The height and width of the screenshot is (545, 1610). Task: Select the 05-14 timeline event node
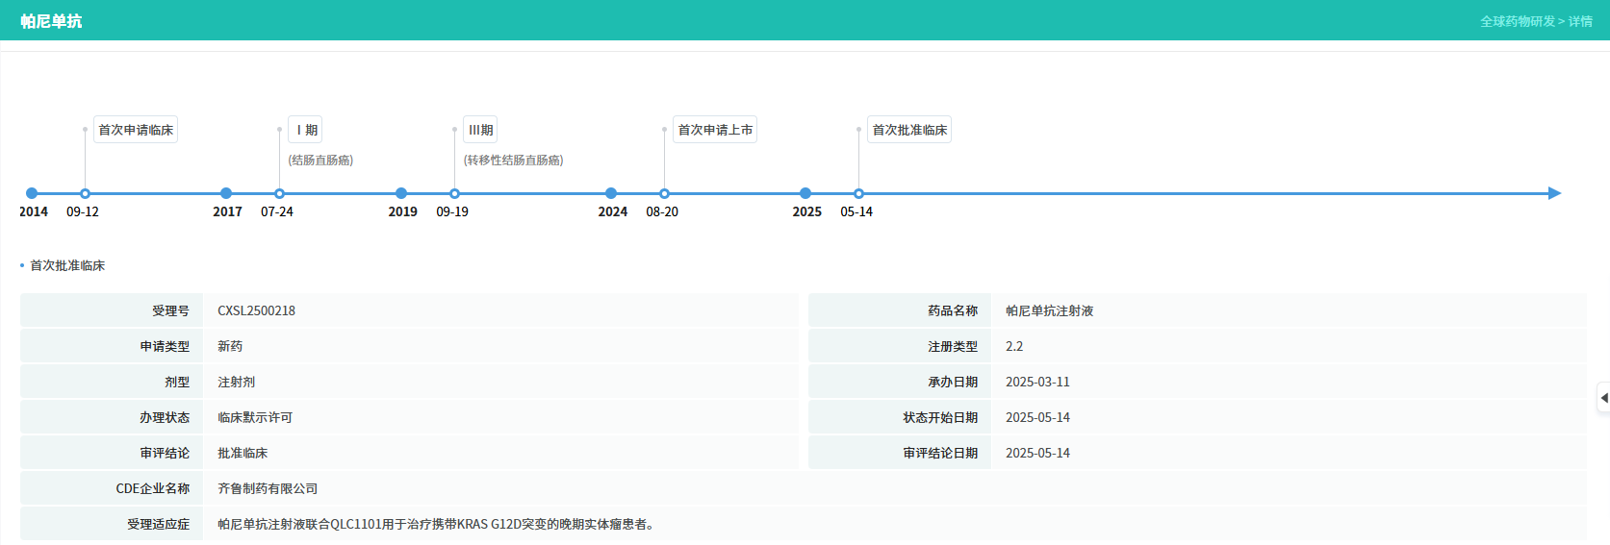coord(858,193)
